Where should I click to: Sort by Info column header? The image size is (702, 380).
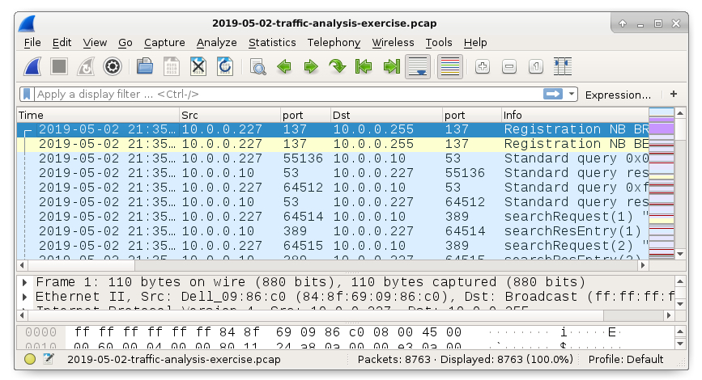tap(575, 116)
